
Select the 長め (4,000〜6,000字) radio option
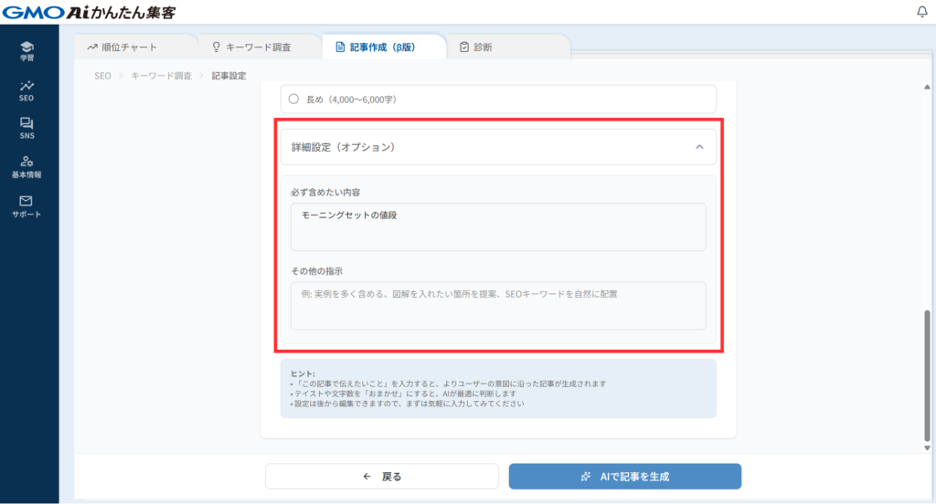coord(293,99)
